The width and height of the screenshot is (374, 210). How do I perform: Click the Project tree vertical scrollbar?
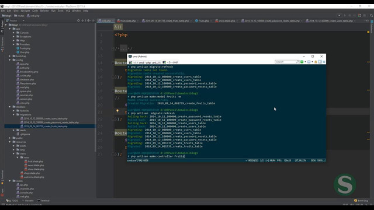click(x=95, y=88)
